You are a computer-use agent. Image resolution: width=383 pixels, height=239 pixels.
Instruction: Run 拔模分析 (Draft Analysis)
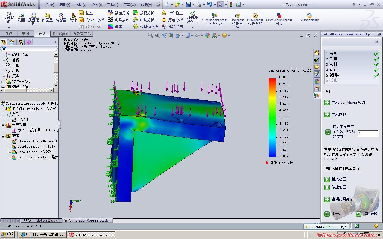click(144, 13)
